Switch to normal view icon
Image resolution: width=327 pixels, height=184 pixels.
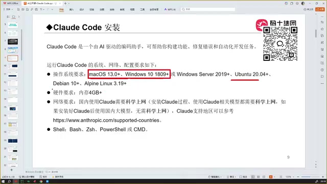(x=253, y=177)
